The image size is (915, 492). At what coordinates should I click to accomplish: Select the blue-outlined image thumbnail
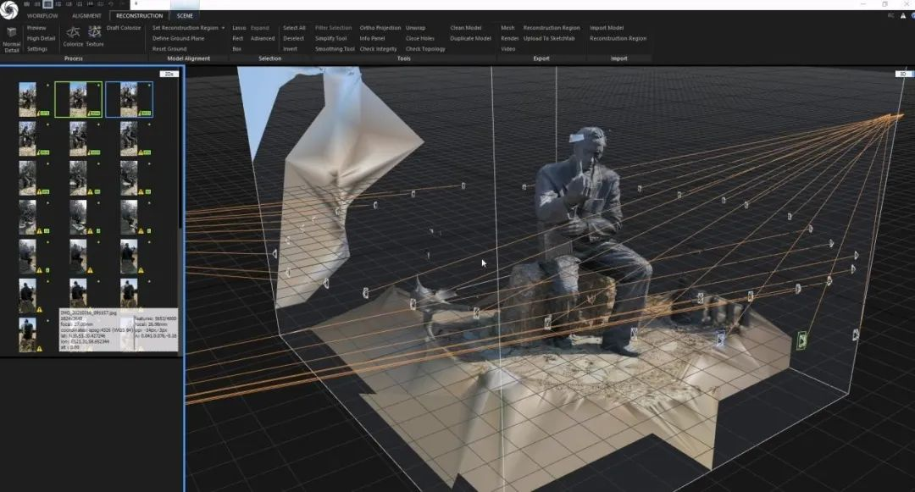click(129, 99)
